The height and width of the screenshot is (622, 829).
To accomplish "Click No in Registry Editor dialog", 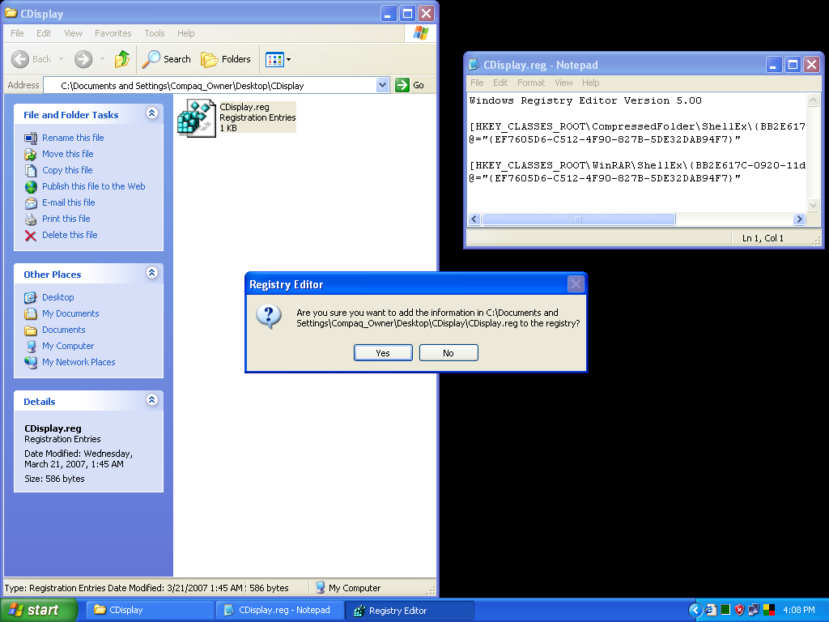I will point(449,353).
